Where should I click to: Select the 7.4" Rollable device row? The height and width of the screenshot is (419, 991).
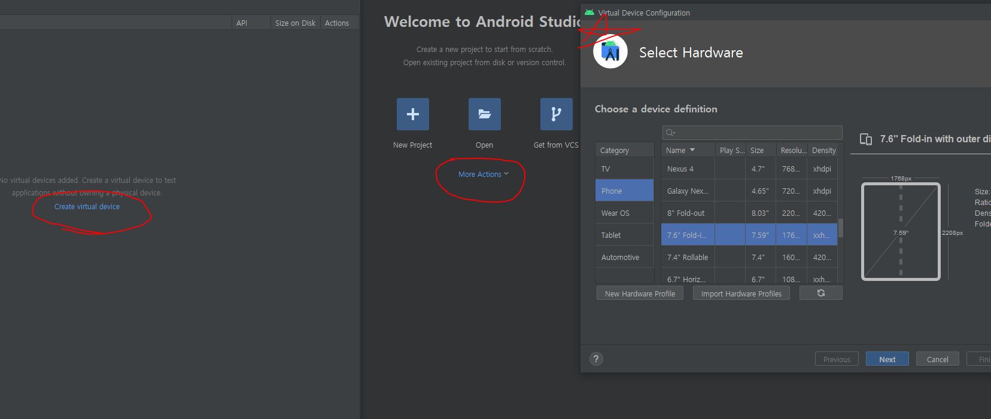(x=749, y=257)
